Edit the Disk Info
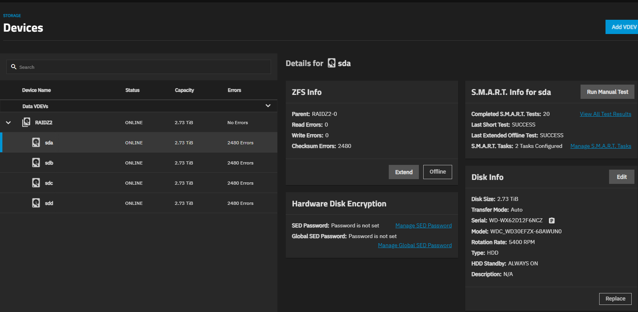 pos(622,177)
